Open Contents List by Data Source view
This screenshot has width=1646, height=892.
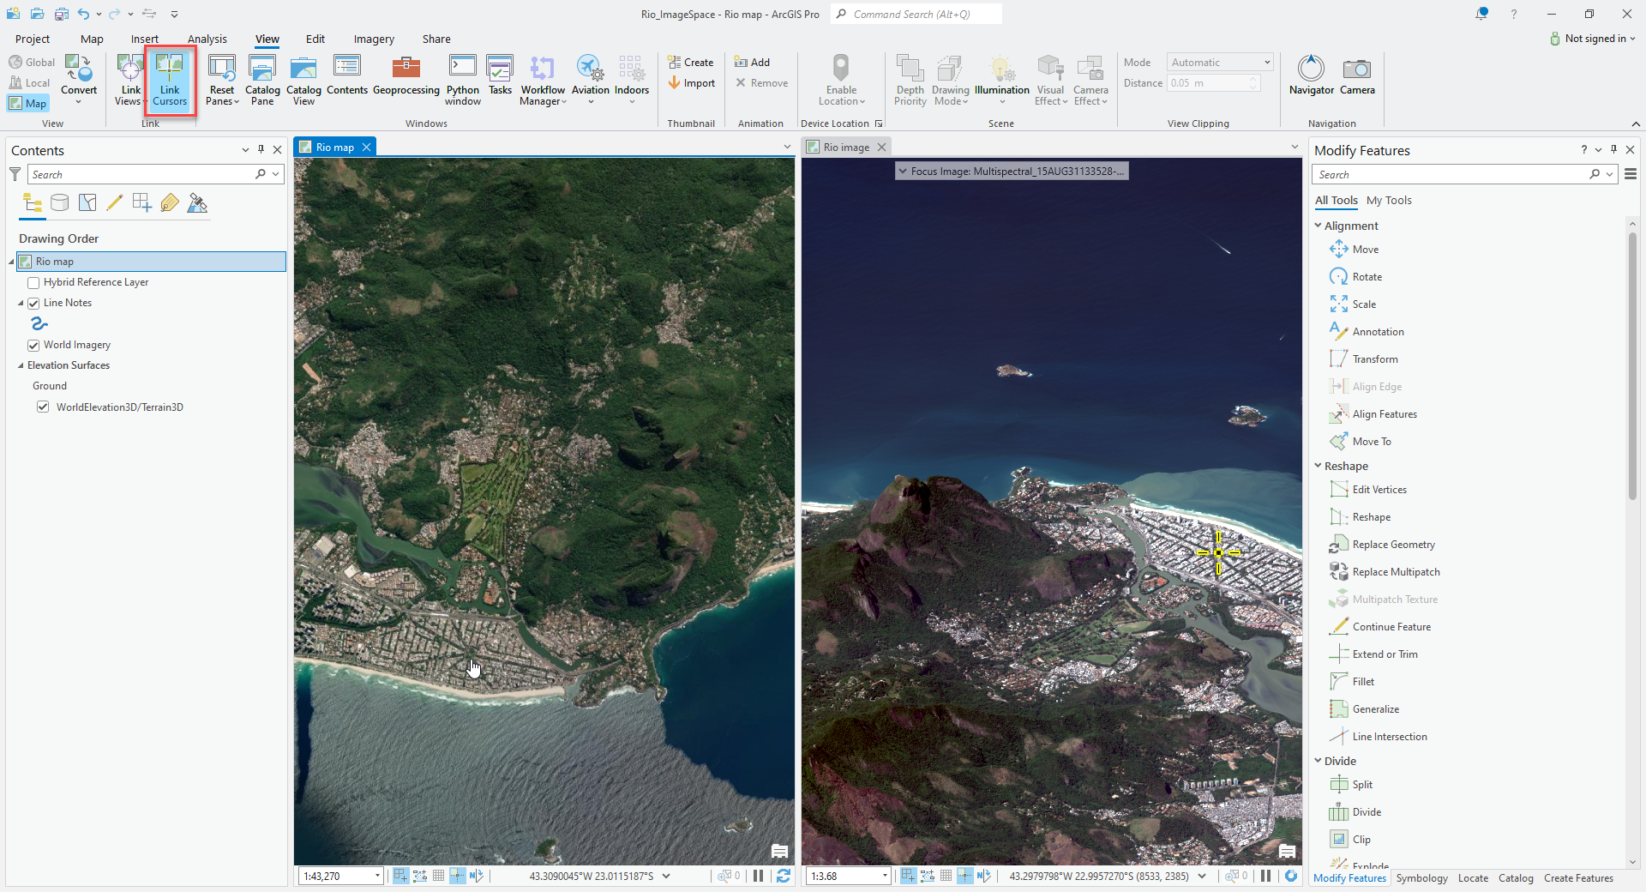(59, 202)
